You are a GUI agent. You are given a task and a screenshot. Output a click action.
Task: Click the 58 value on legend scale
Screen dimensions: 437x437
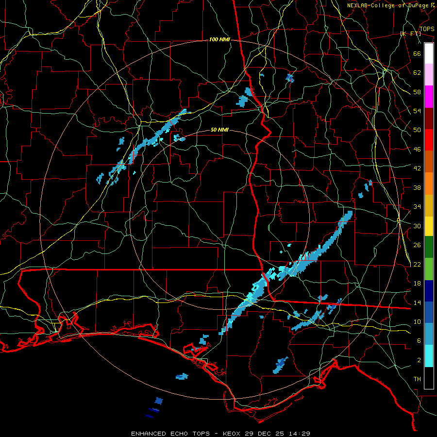417,92
